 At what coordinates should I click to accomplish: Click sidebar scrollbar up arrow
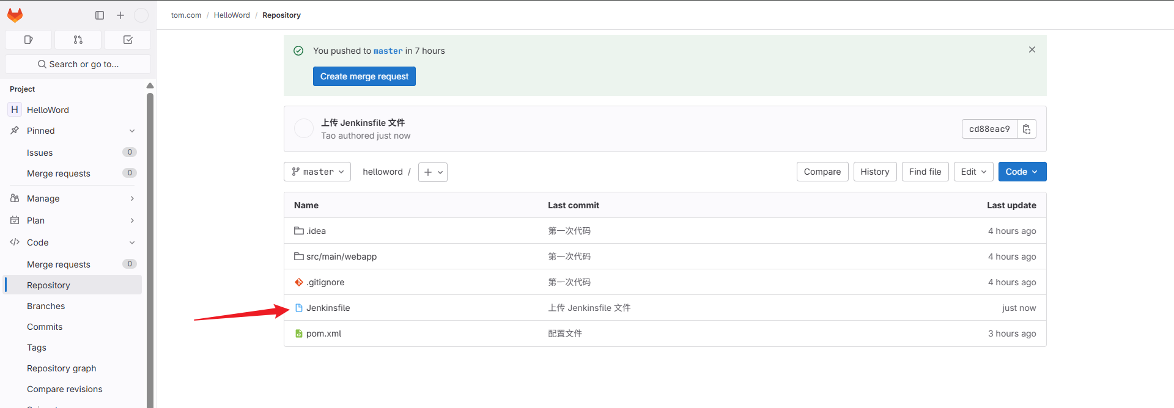(x=150, y=86)
